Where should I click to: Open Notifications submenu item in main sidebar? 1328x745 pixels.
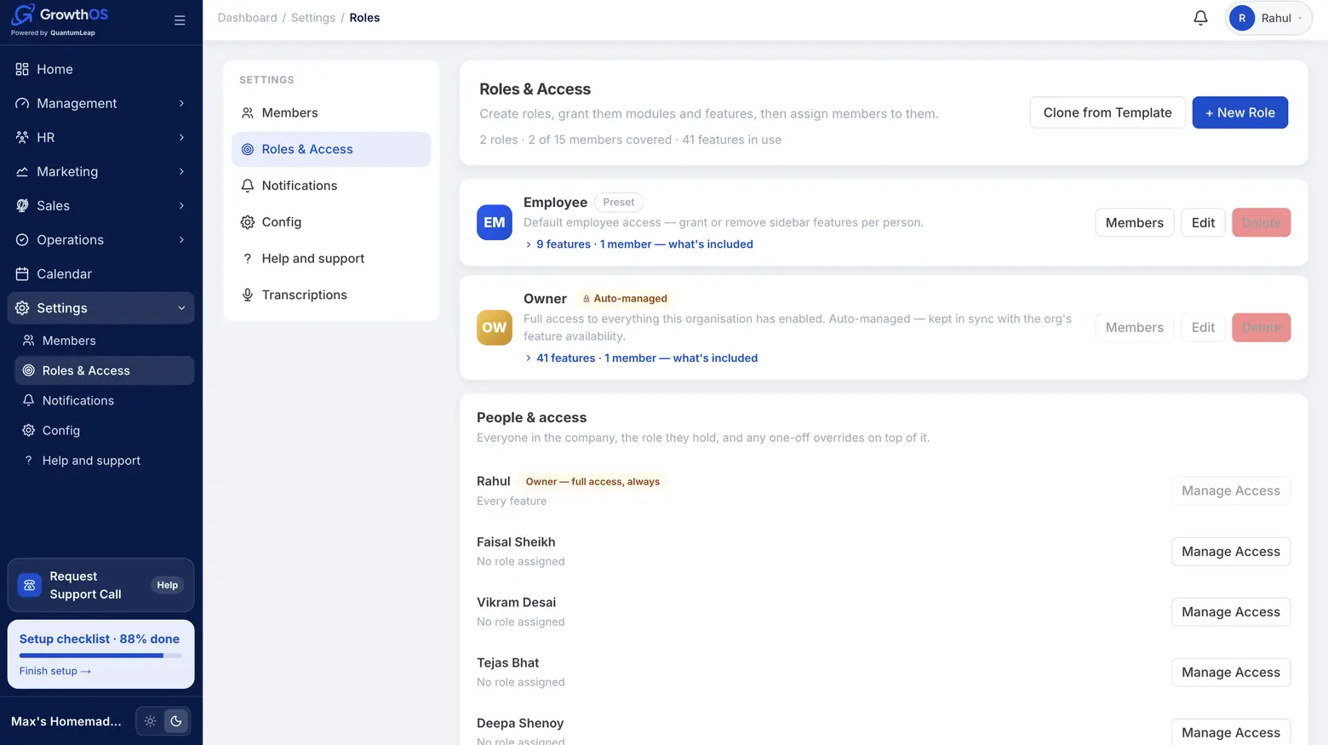(105, 400)
